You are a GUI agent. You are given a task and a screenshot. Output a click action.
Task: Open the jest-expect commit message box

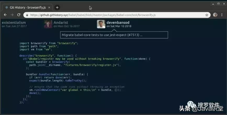pos(114,35)
